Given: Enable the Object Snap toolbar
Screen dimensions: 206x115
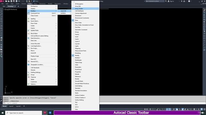Looking at the screenshot, I should (85, 63).
